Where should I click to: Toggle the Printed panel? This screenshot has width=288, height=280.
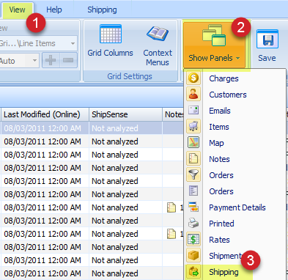221,224
